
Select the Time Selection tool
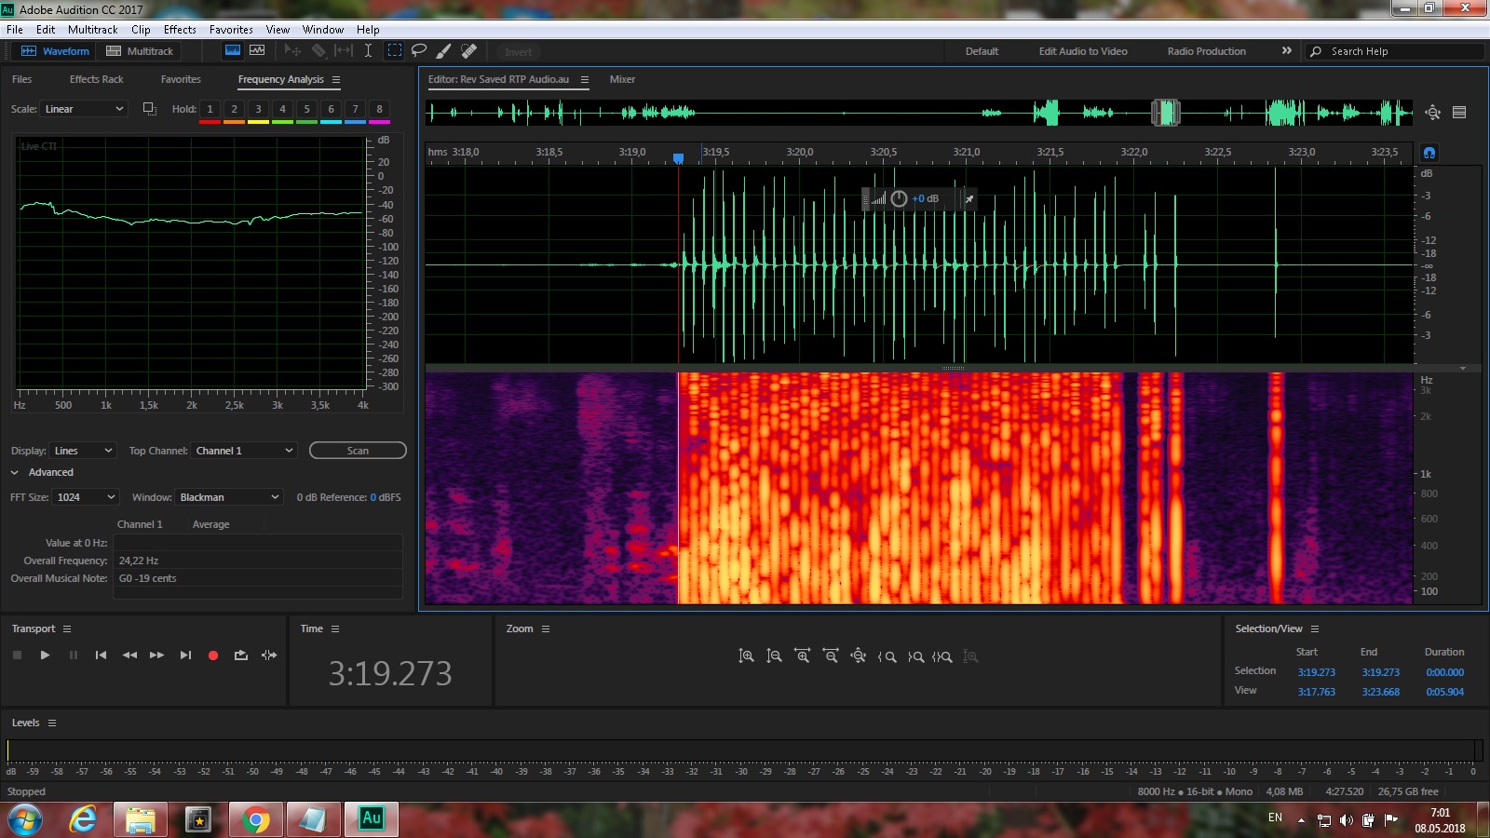click(368, 51)
